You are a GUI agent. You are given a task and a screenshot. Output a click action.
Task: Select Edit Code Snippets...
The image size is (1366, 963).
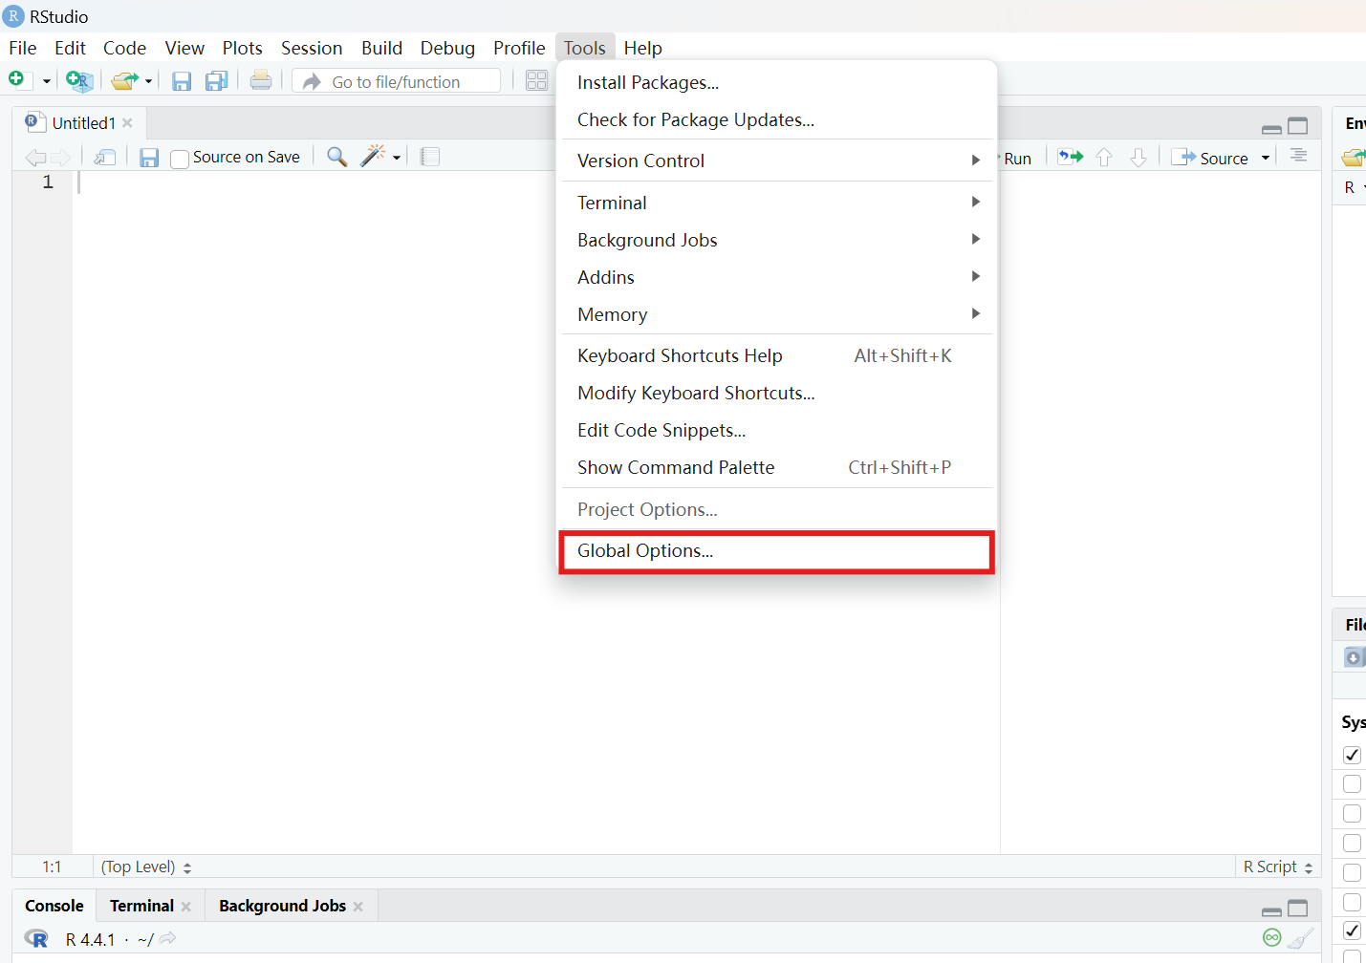coord(777,431)
